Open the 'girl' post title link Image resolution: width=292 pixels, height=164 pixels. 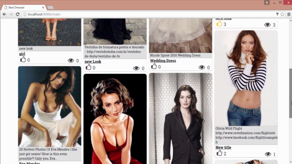[x=22, y=54]
